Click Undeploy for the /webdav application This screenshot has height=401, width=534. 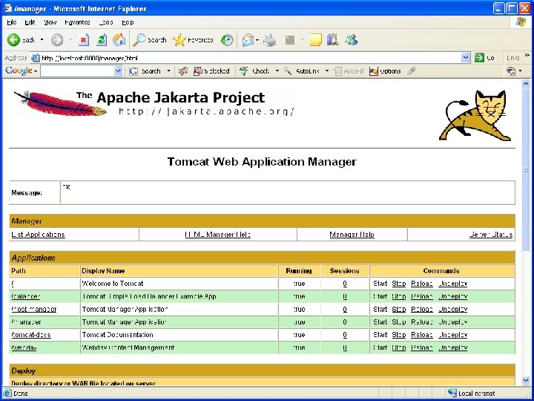point(453,348)
